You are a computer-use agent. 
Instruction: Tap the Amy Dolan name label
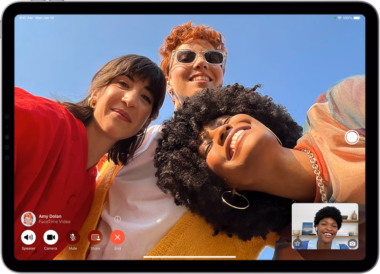point(50,217)
